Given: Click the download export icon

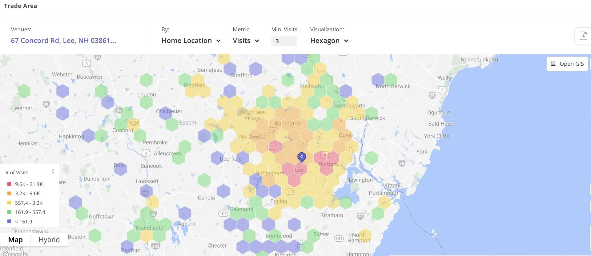Looking at the screenshot, I should pos(583,36).
